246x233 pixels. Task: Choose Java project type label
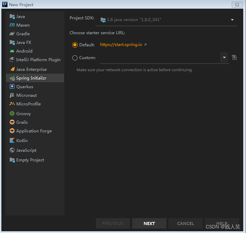coord(20,17)
